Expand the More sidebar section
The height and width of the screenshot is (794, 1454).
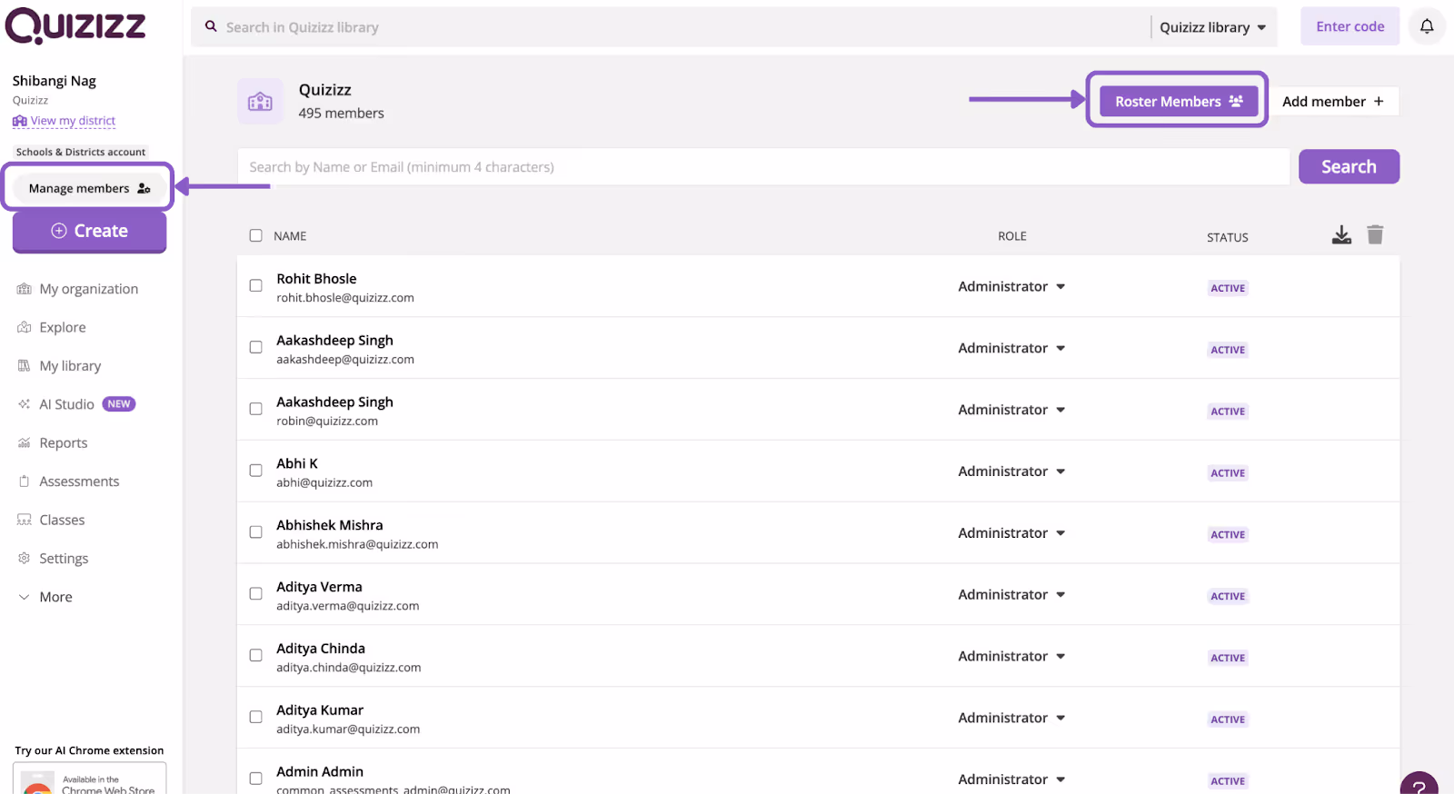click(x=45, y=597)
